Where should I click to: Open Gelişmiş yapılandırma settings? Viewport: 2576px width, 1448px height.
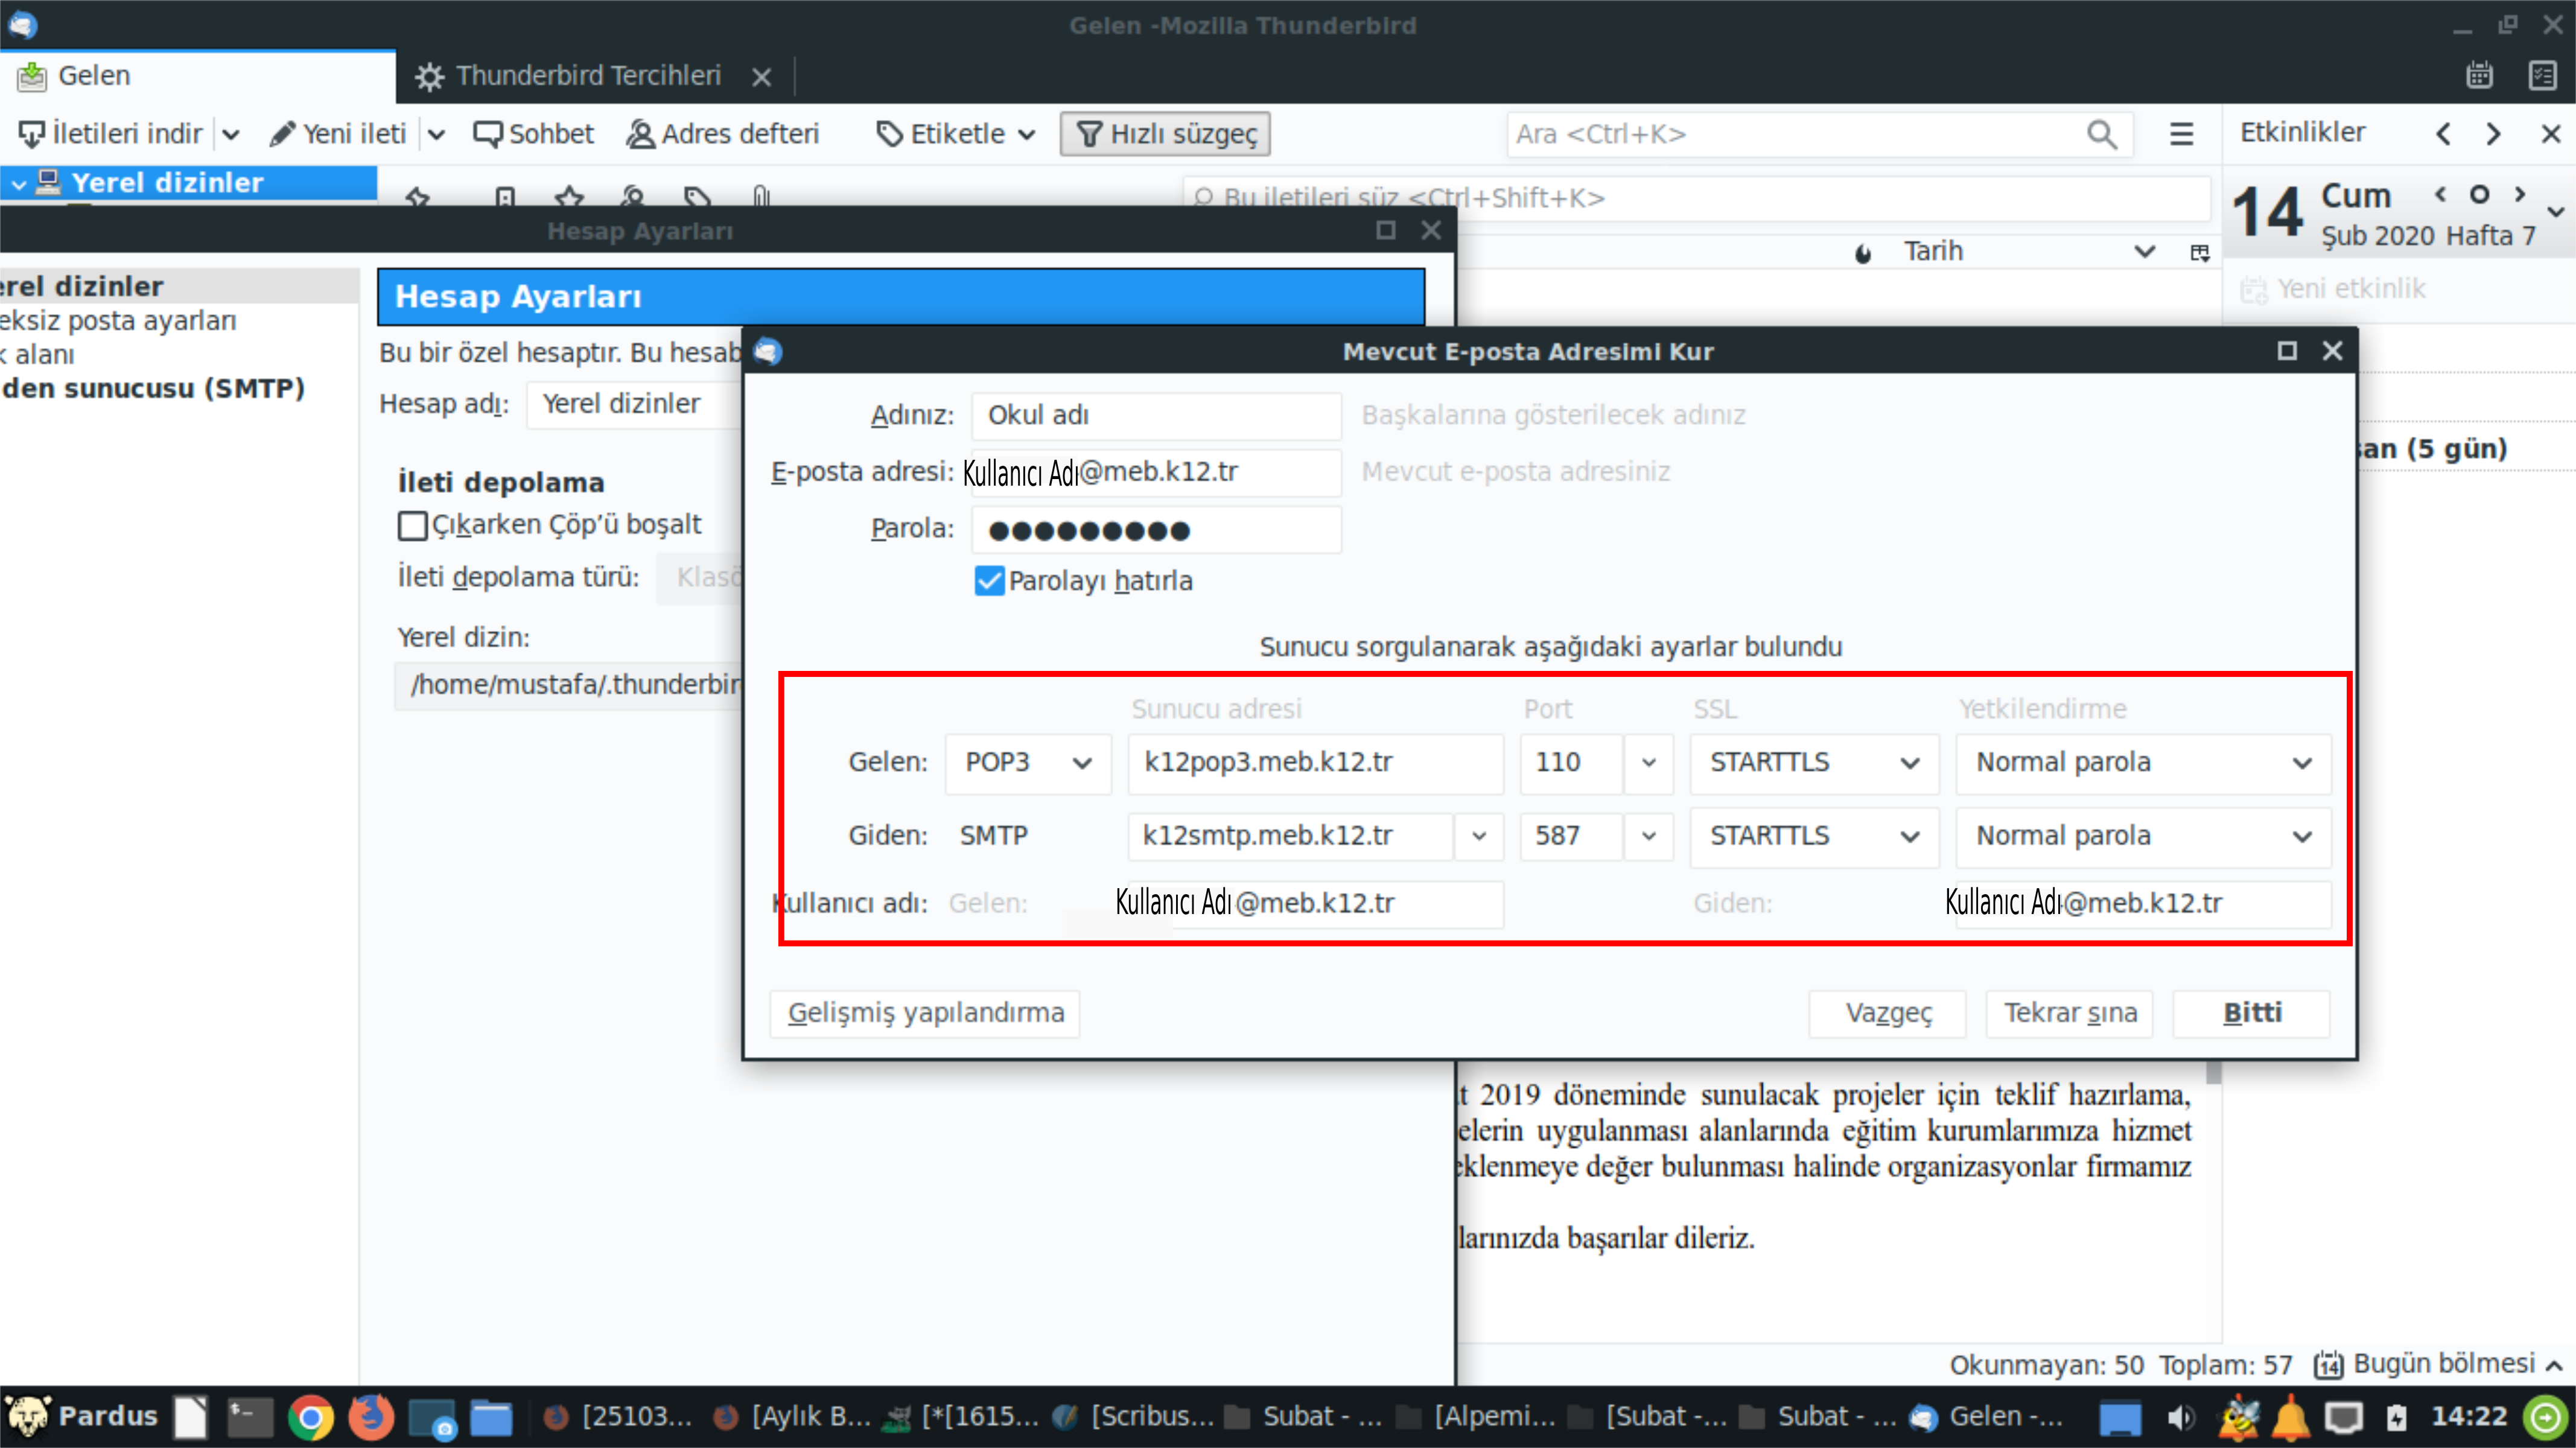924,1013
